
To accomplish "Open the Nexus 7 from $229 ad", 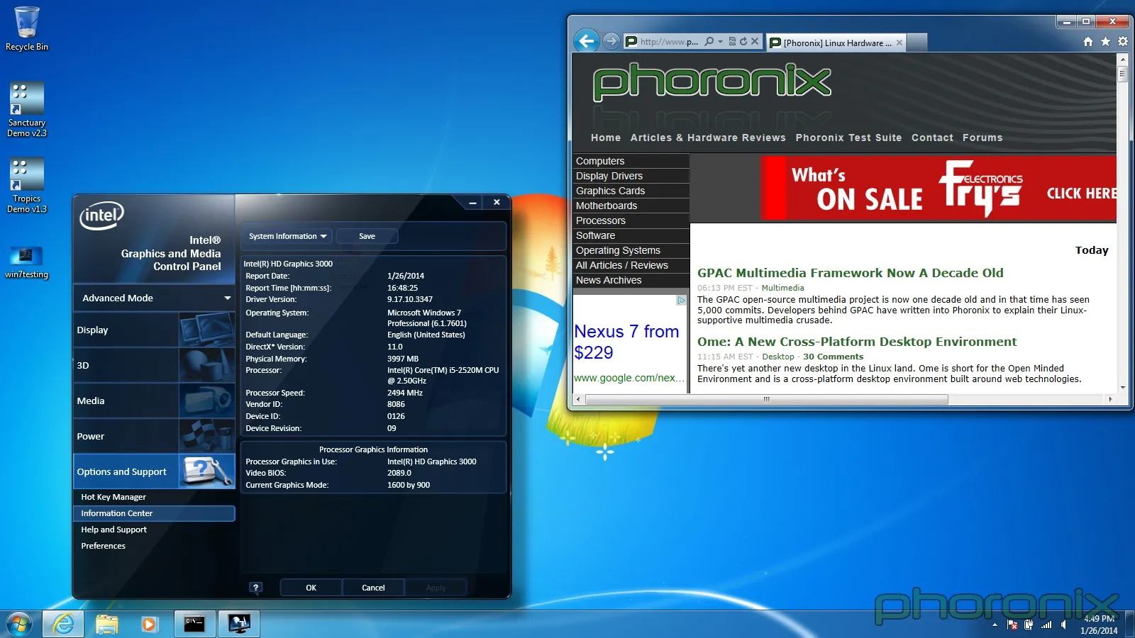I will [626, 342].
